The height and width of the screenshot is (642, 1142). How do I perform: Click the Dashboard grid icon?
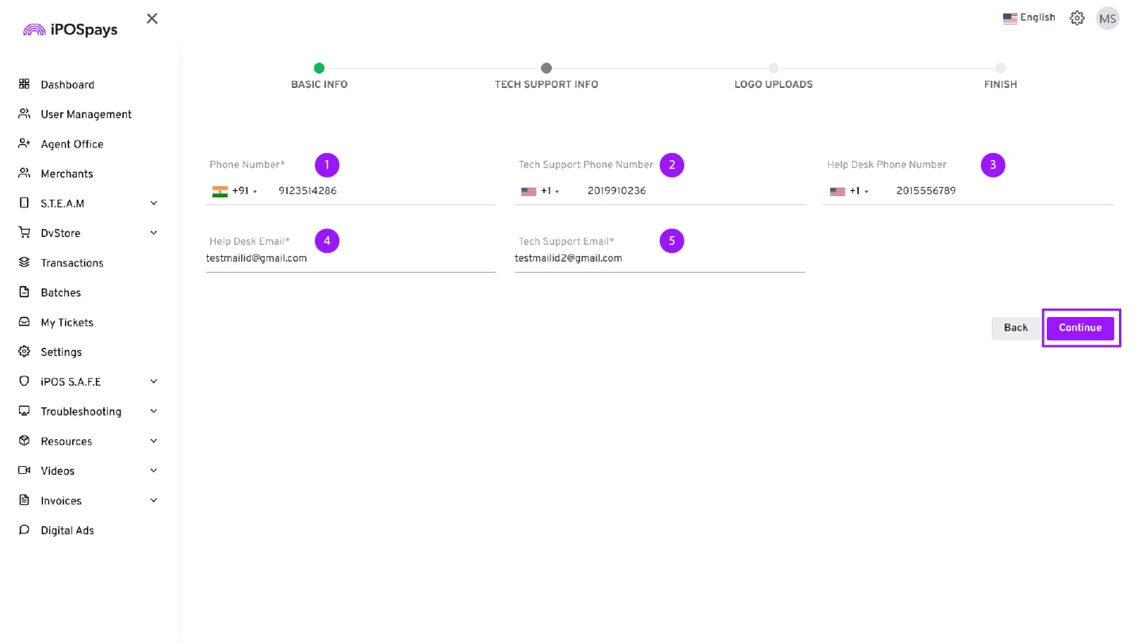coord(24,84)
